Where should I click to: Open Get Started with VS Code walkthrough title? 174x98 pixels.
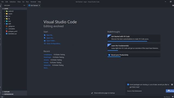pyautogui.click(x=120, y=36)
